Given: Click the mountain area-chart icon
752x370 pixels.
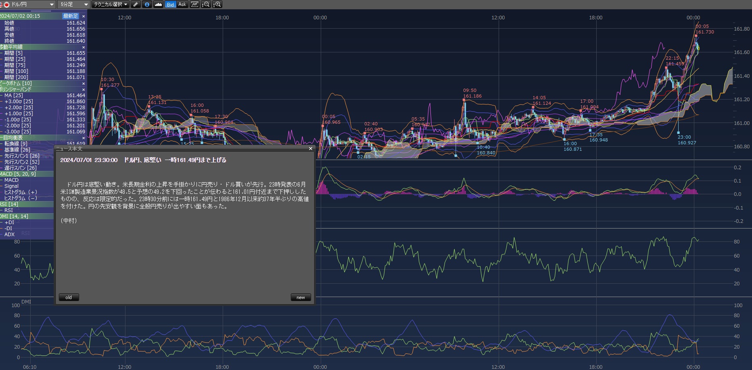Looking at the screenshot, I should (x=158, y=4).
